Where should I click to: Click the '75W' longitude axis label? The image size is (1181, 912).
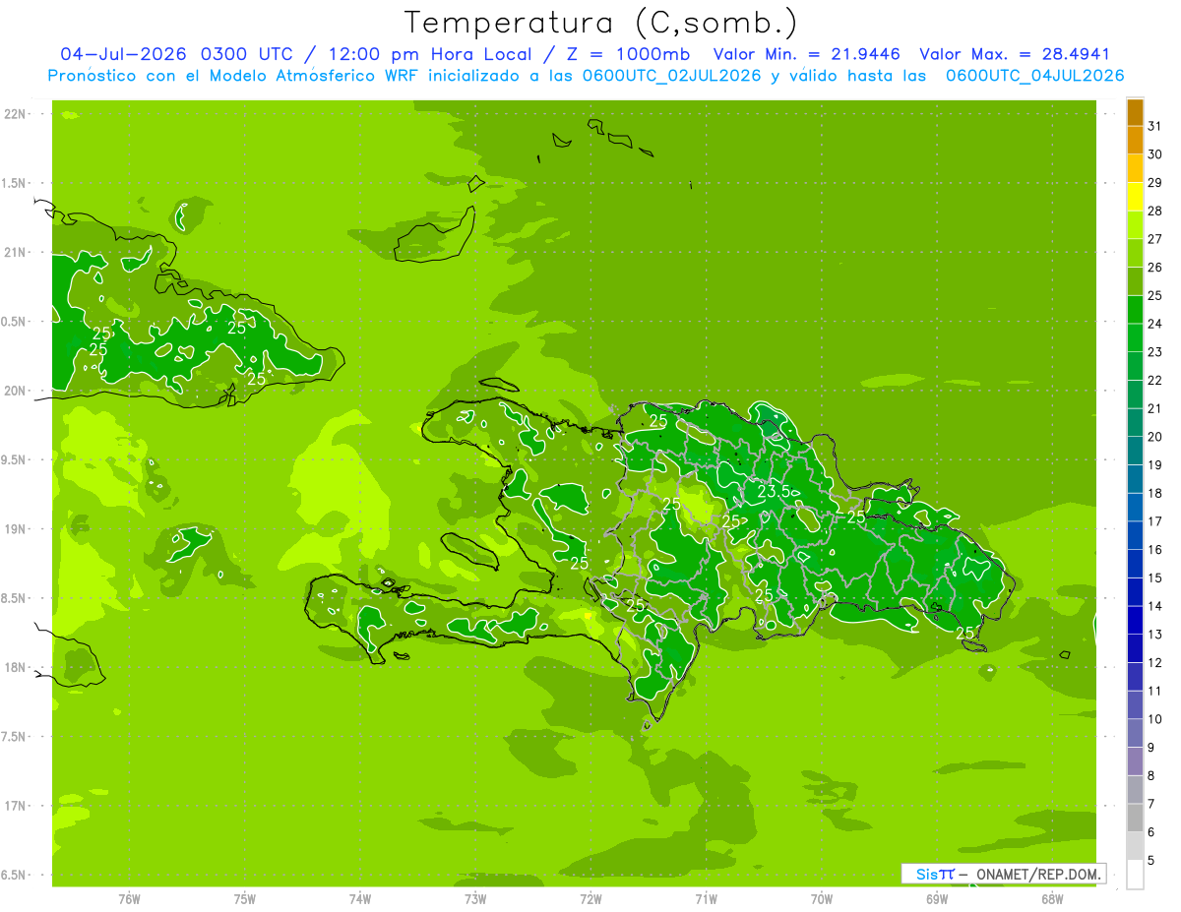click(x=245, y=899)
